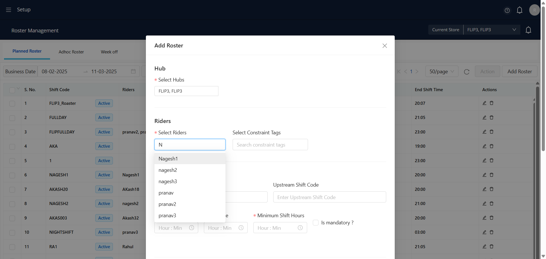
Task: Edit the AKA roster row
Action: [484, 146]
